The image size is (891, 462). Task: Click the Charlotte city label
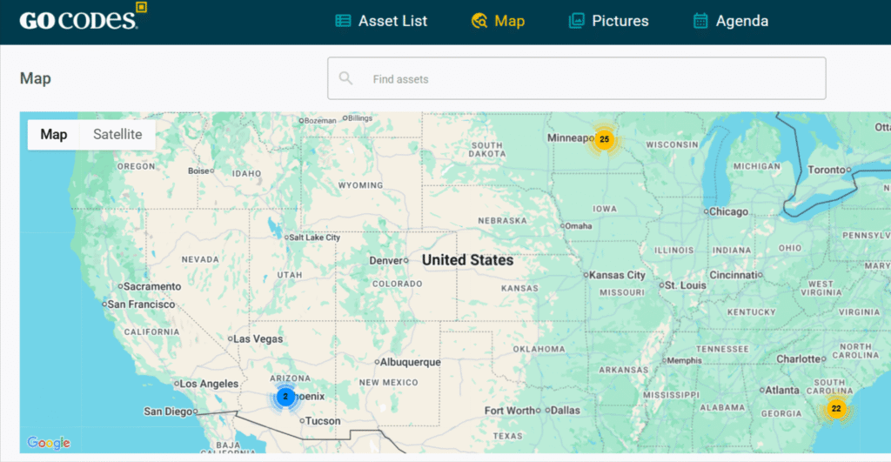coord(799,359)
